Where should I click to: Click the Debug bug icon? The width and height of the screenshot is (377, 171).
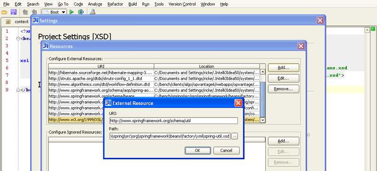(x=81, y=12)
